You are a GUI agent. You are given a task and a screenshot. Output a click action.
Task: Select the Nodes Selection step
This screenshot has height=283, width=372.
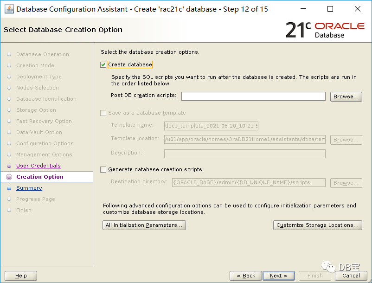point(38,88)
